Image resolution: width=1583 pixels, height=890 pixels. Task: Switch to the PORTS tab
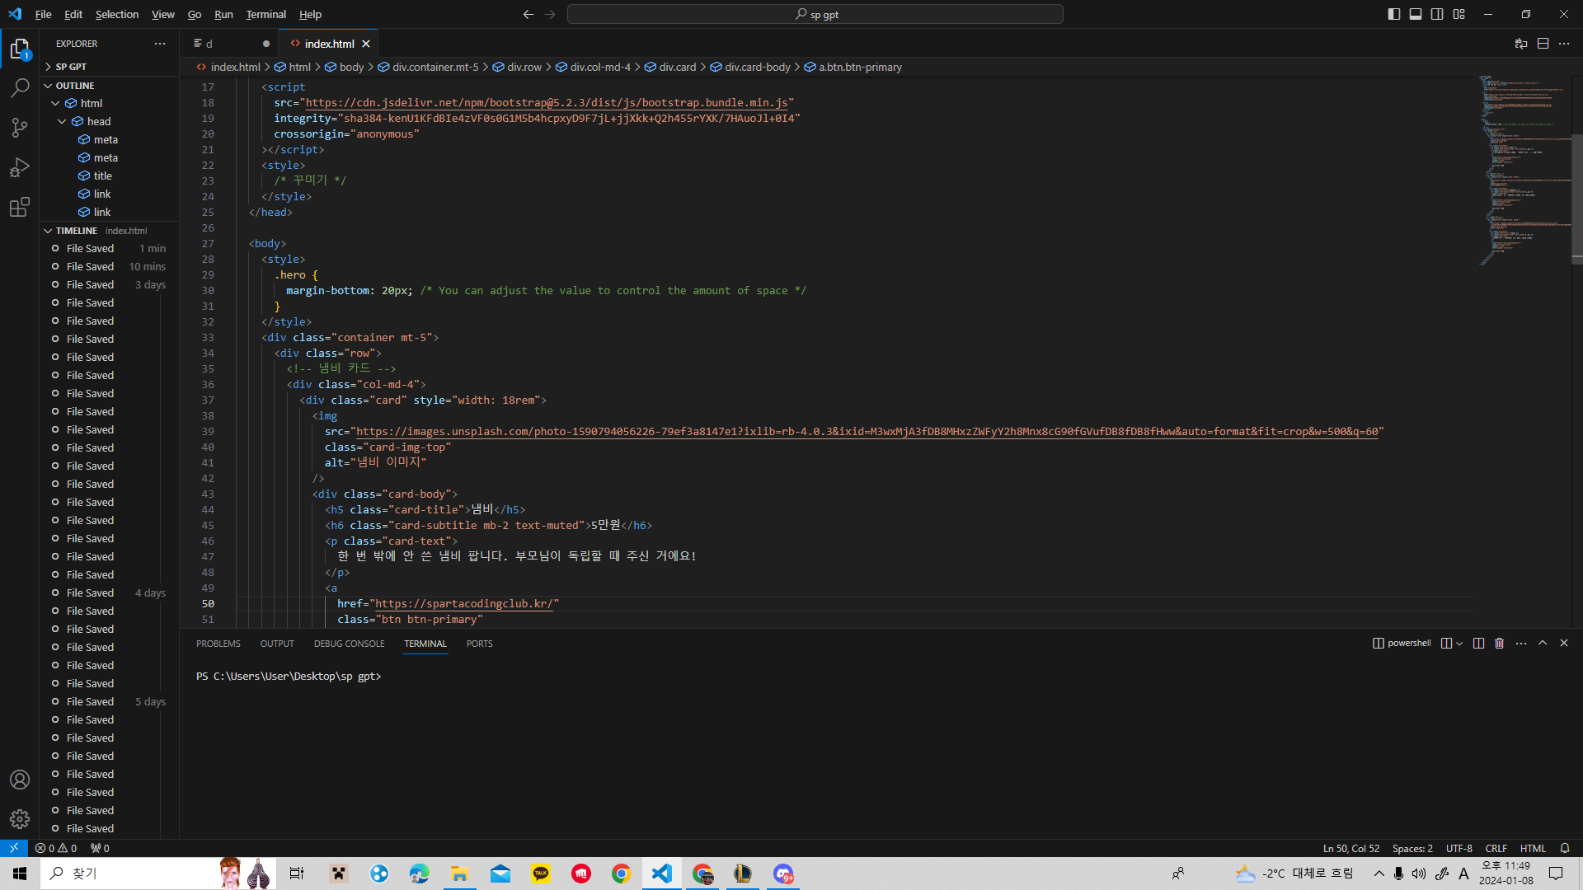(x=480, y=644)
